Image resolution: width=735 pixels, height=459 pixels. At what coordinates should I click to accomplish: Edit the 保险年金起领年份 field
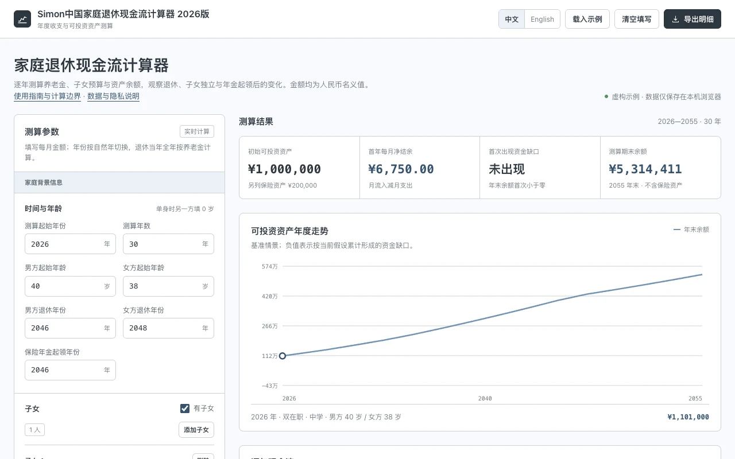[x=70, y=369]
